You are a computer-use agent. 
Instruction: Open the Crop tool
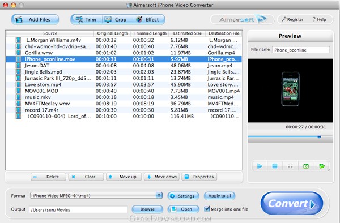coord(118,19)
